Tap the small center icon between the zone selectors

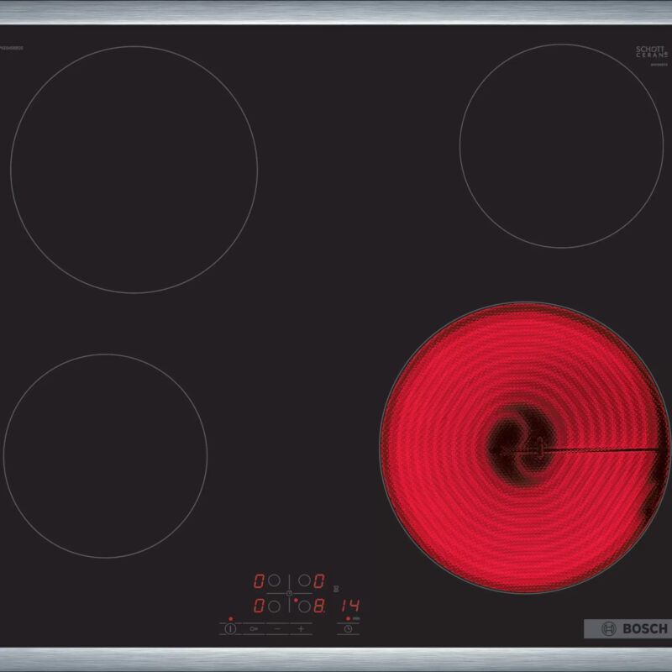coord(289,593)
